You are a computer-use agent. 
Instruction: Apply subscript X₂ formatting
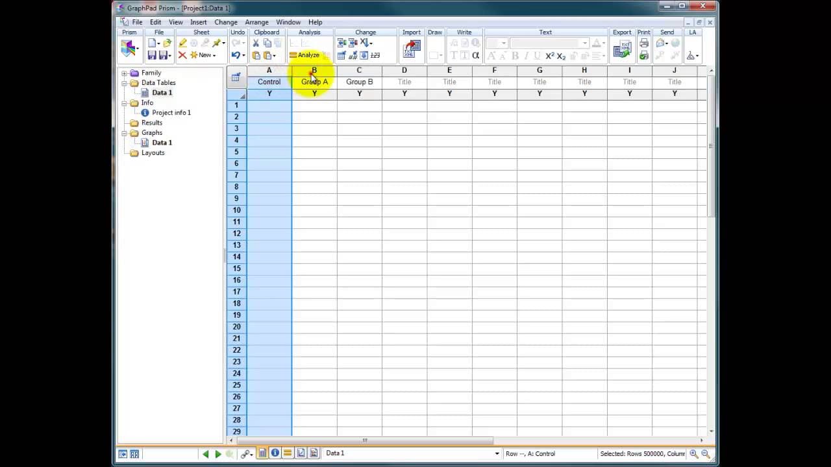pyautogui.click(x=562, y=56)
